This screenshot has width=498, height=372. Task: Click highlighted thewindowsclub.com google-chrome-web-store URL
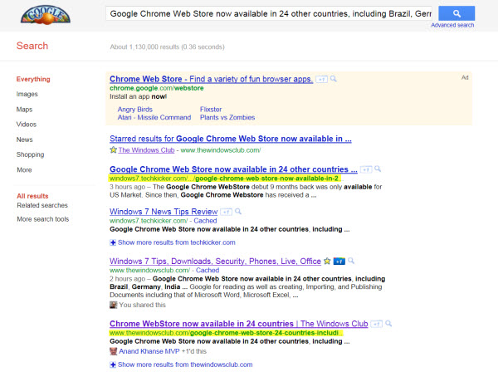tap(226, 333)
